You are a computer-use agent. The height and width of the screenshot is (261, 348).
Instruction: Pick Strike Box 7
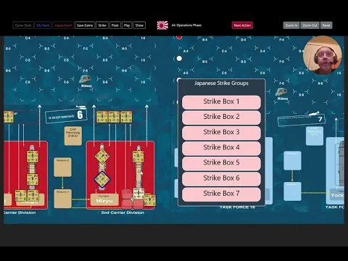[x=221, y=194]
